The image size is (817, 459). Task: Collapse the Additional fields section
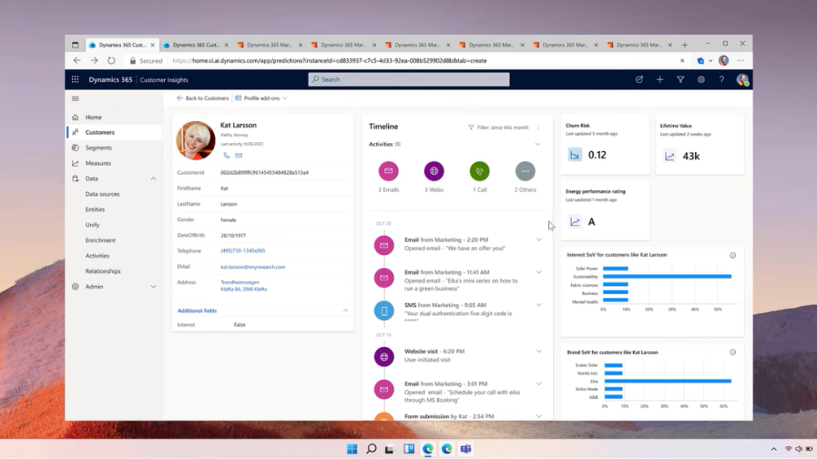pyautogui.click(x=345, y=310)
